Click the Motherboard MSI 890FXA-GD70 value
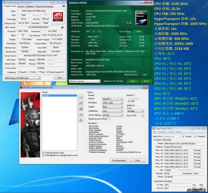Screen dimensions: 208x193 pos(117,60)
